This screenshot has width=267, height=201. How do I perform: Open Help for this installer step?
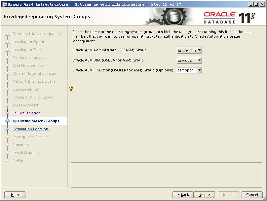click(x=15, y=195)
